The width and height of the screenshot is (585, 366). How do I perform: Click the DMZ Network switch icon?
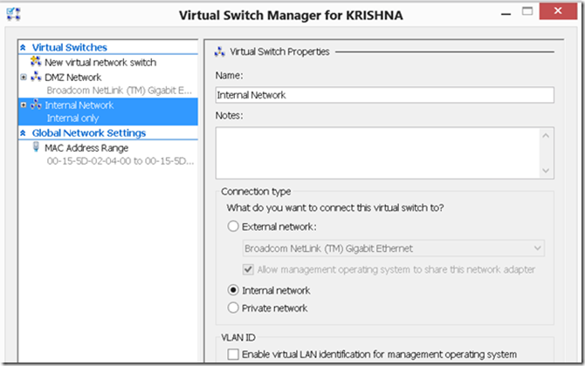(x=36, y=77)
